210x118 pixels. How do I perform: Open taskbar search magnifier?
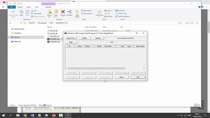coord(10,115)
